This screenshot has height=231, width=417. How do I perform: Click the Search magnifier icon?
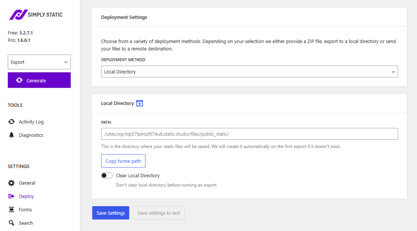pos(11,223)
